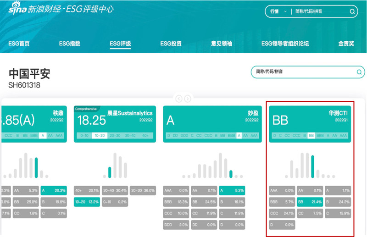Open the 金责奖 tab
The image size is (367, 237).
346,44
